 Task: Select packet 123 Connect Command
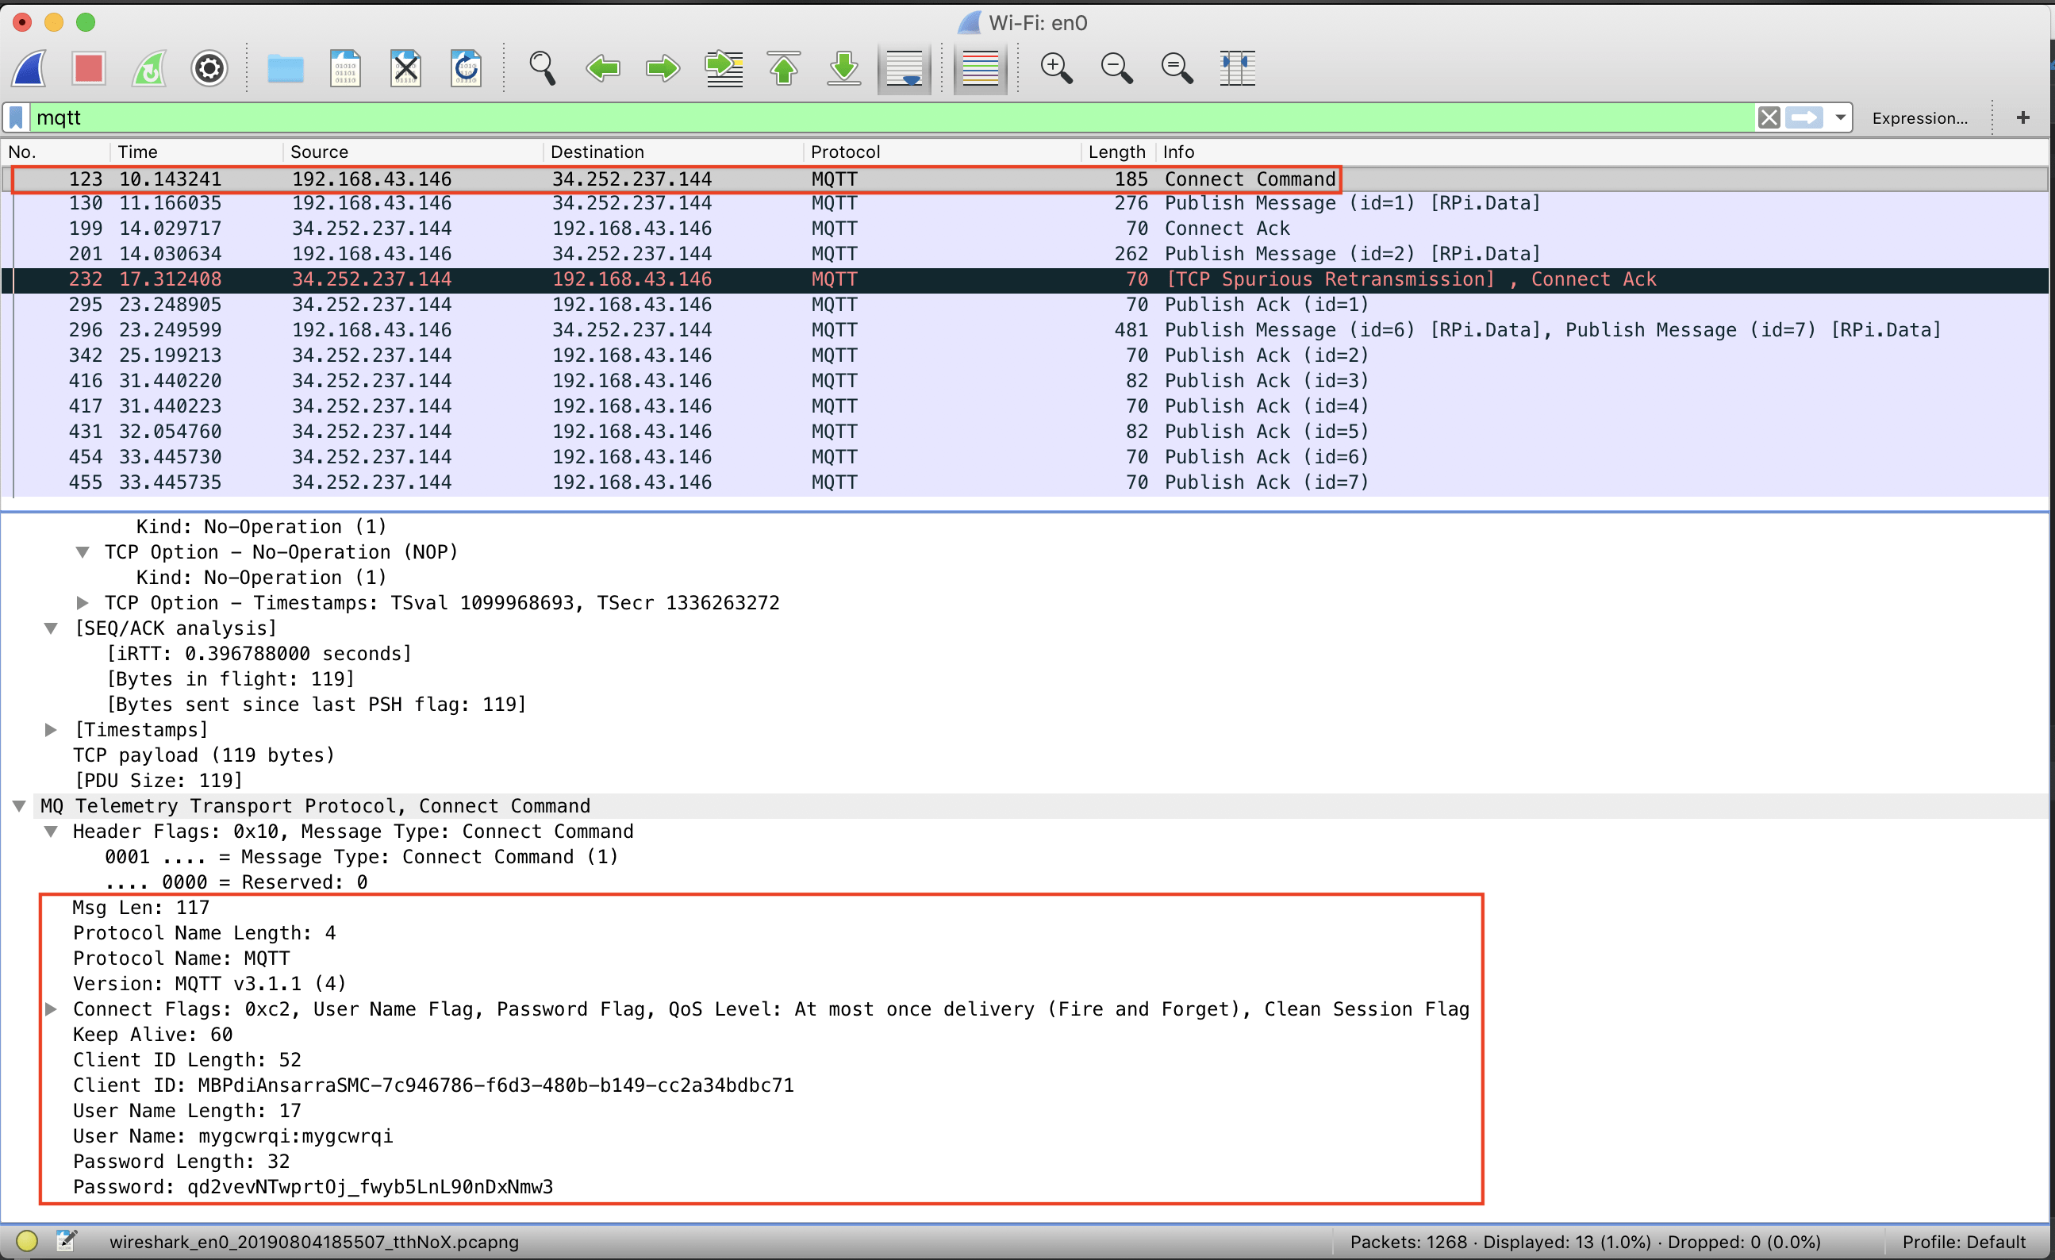click(1024, 179)
